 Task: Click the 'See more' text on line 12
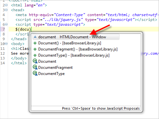pyautogui.click(x=20, y=53)
